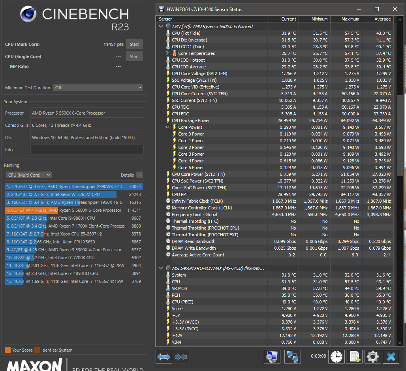Click the icon beside Average Active Core Count
Image resolution: width=406 pixels, height=371 pixels.
coord(168,255)
